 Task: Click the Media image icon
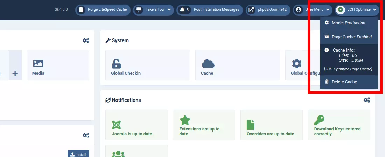tap(38, 64)
